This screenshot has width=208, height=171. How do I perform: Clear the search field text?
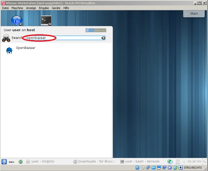point(103,38)
